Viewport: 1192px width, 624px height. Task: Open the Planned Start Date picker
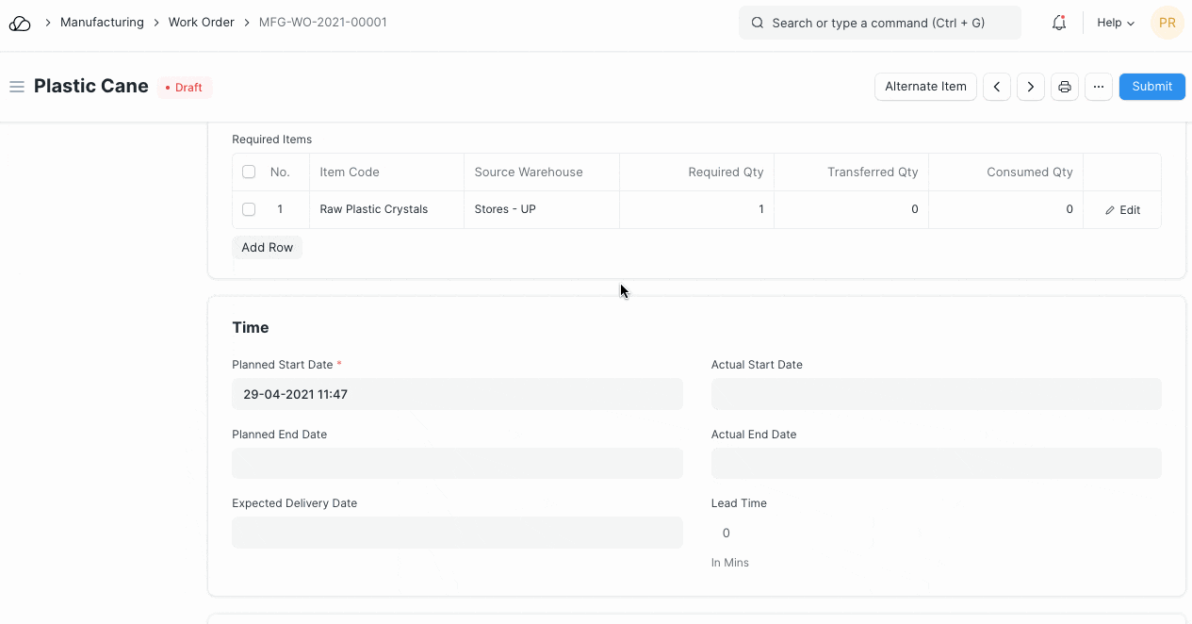[x=457, y=394]
